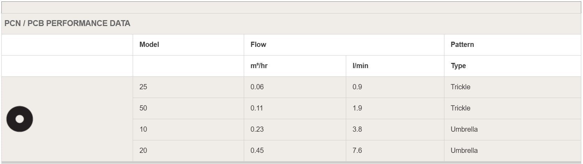Image resolution: width=583 pixels, height=164 pixels.
Task: Click the 0.45 m³/hr flow value
Action: [257, 150]
